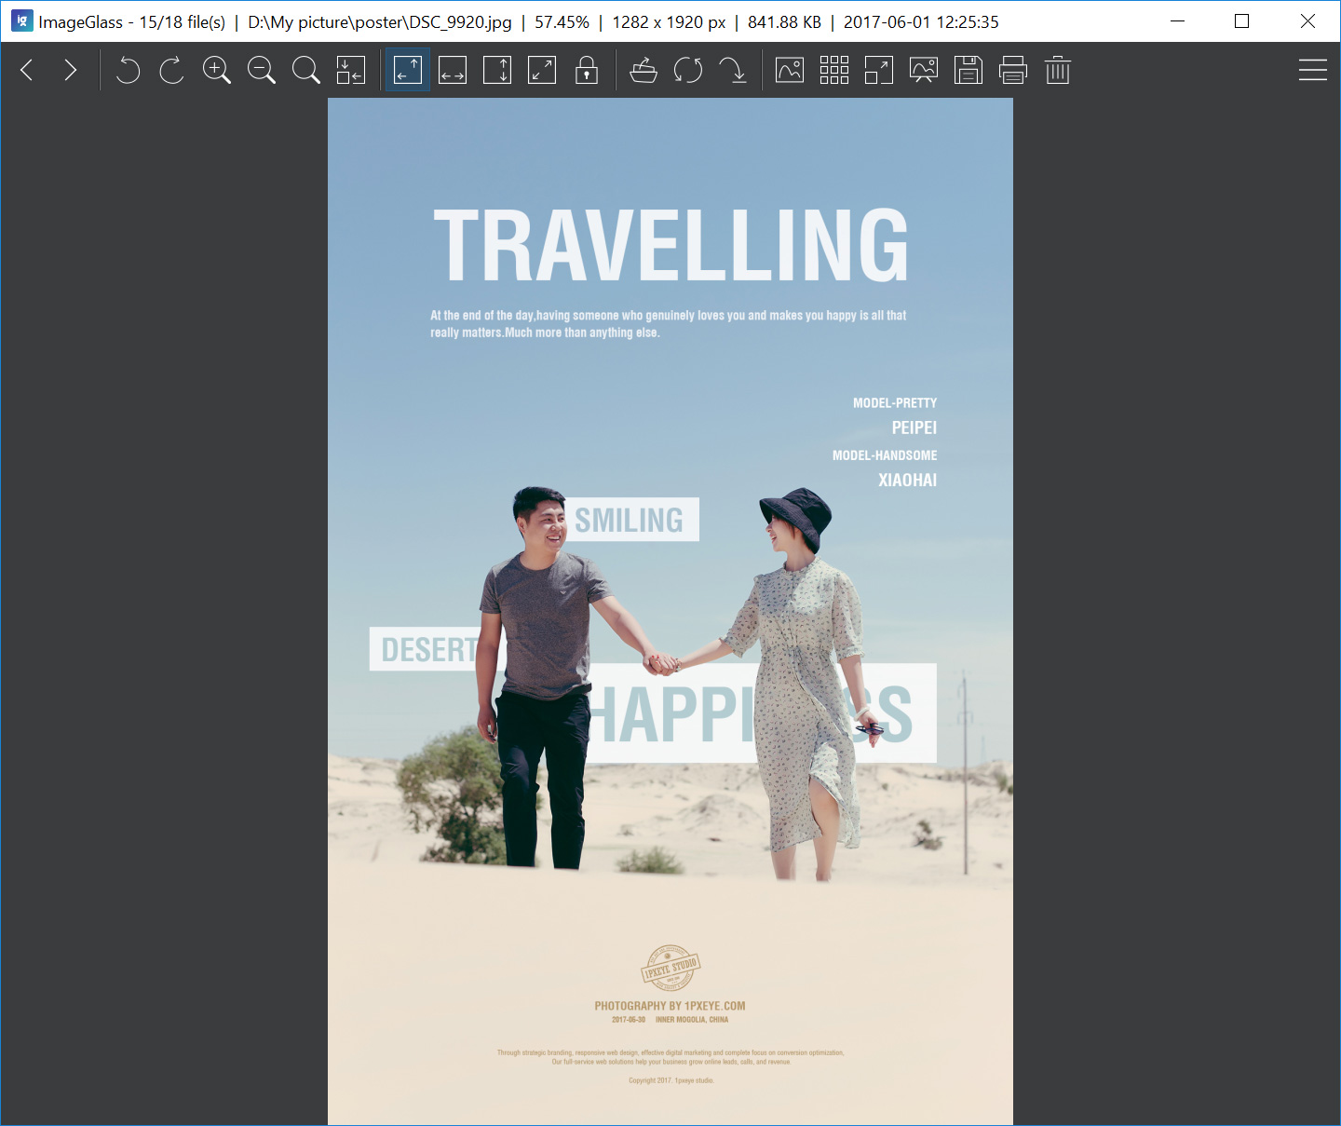Go to the next image
Screen dimensions: 1341x1126
[x=71, y=70]
